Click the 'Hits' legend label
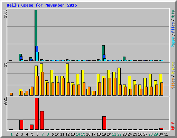The height and width of the screenshot is (138, 177). pyautogui.click(x=173, y=14)
